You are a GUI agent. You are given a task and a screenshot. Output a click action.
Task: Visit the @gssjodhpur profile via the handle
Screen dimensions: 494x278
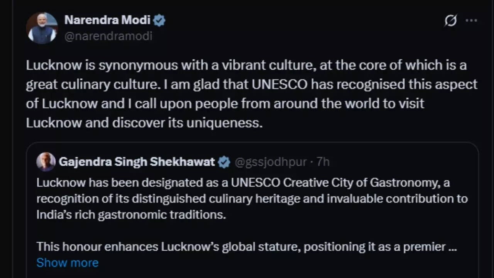pos(270,162)
